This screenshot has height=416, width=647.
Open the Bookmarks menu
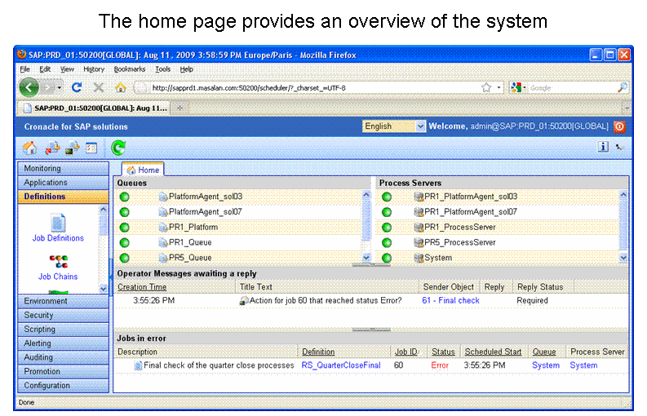click(130, 69)
